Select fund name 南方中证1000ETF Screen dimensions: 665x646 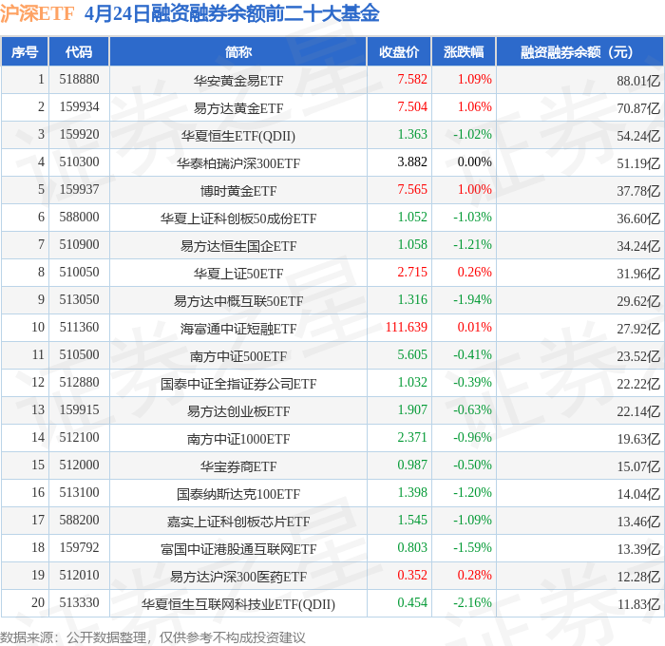pos(238,439)
